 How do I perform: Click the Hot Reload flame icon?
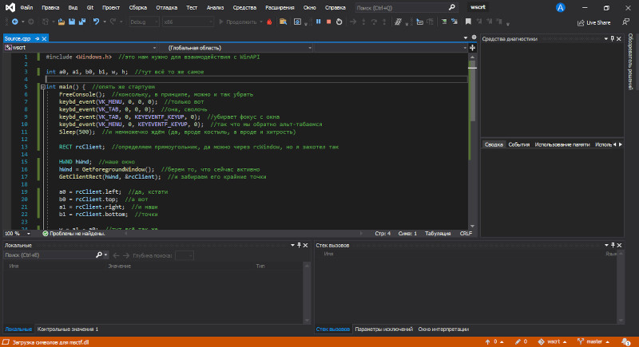(x=269, y=22)
